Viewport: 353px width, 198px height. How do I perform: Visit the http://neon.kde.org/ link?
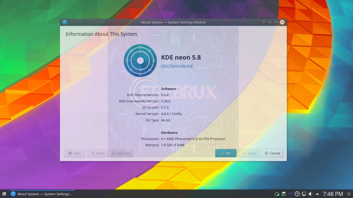point(177,66)
